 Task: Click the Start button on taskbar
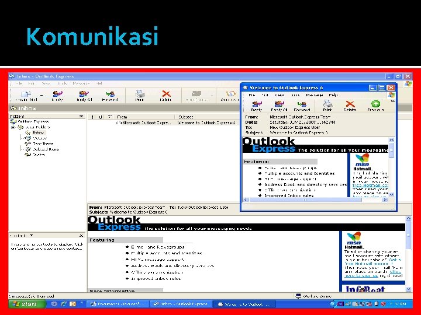click(x=26, y=304)
